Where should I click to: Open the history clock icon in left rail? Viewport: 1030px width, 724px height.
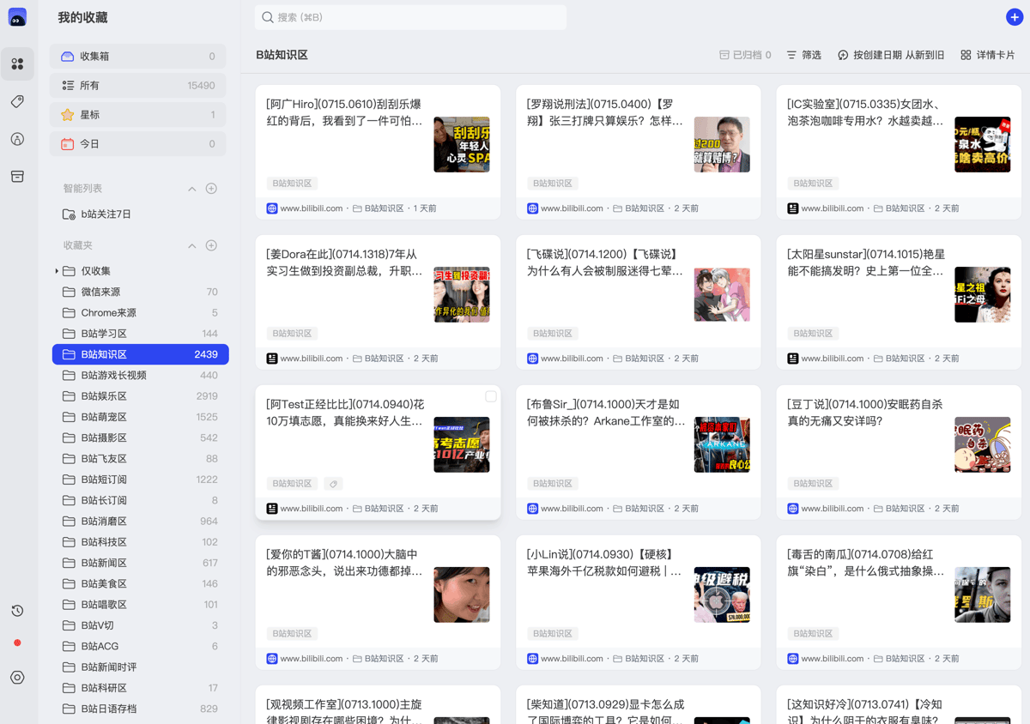point(17,611)
